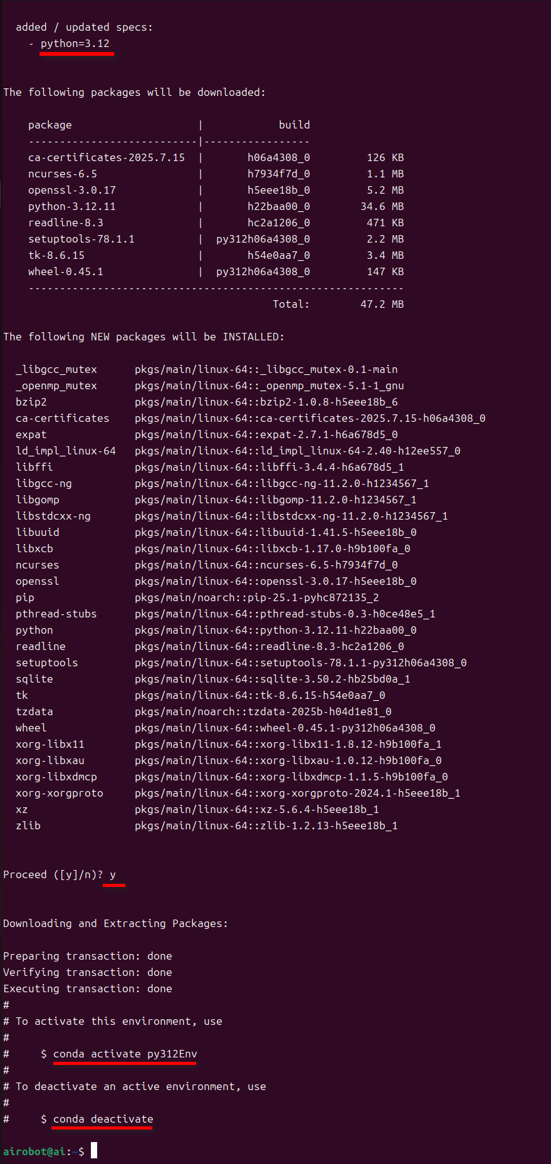Image resolution: width=551 pixels, height=1164 pixels.
Task: Click the 'Proceed ([y]/n)?' prompt text
Action: pyautogui.click(x=53, y=874)
